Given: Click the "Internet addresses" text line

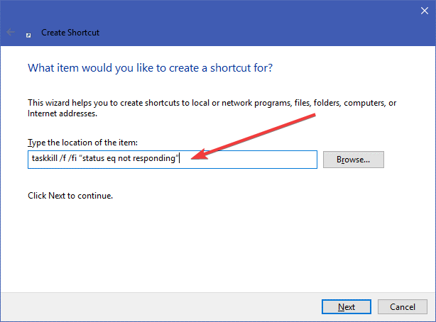Looking at the screenshot, I should pyautogui.click(x=62, y=113).
